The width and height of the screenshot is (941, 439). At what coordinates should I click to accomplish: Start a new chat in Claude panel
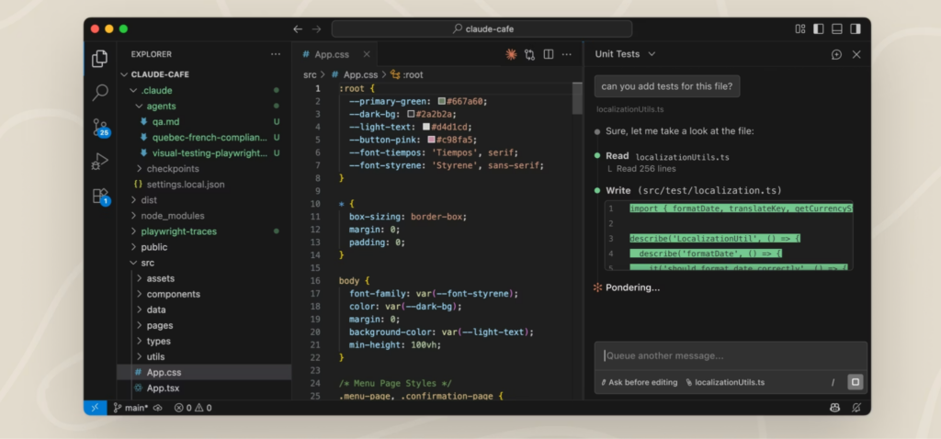click(x=836, y=54)
